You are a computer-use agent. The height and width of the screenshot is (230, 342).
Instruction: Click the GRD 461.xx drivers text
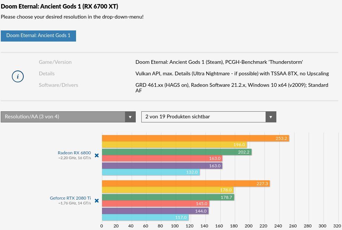point(232,88)
